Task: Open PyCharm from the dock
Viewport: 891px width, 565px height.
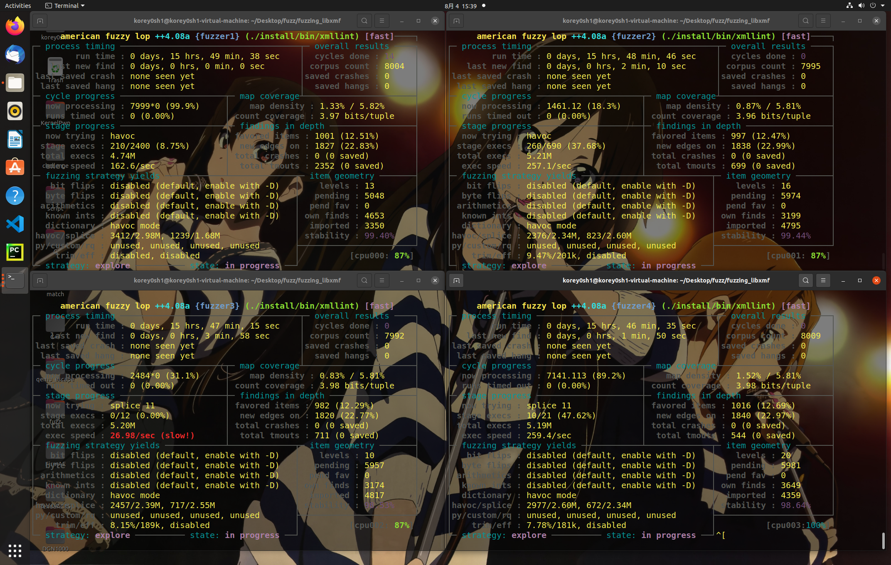Action: point(15,252)
